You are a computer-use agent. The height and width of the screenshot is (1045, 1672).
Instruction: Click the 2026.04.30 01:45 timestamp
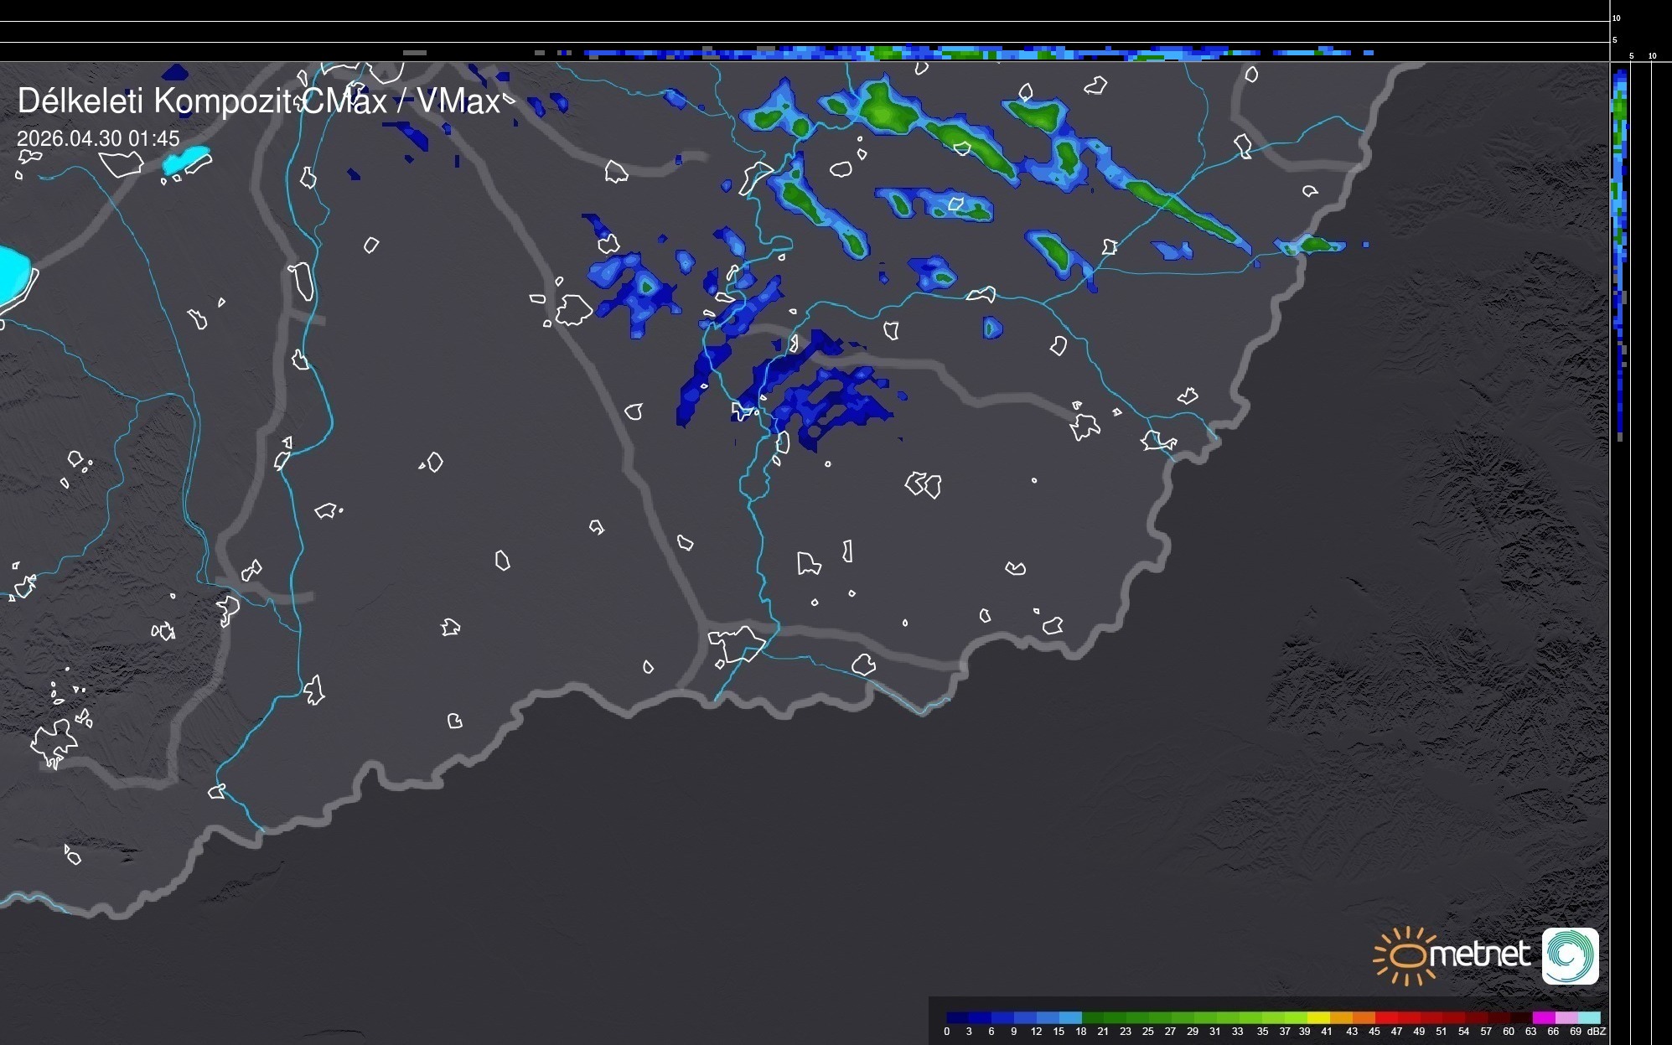(98, 138)
